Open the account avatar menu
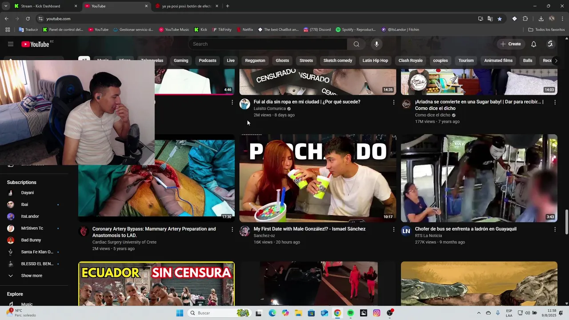 click(550, 44)
